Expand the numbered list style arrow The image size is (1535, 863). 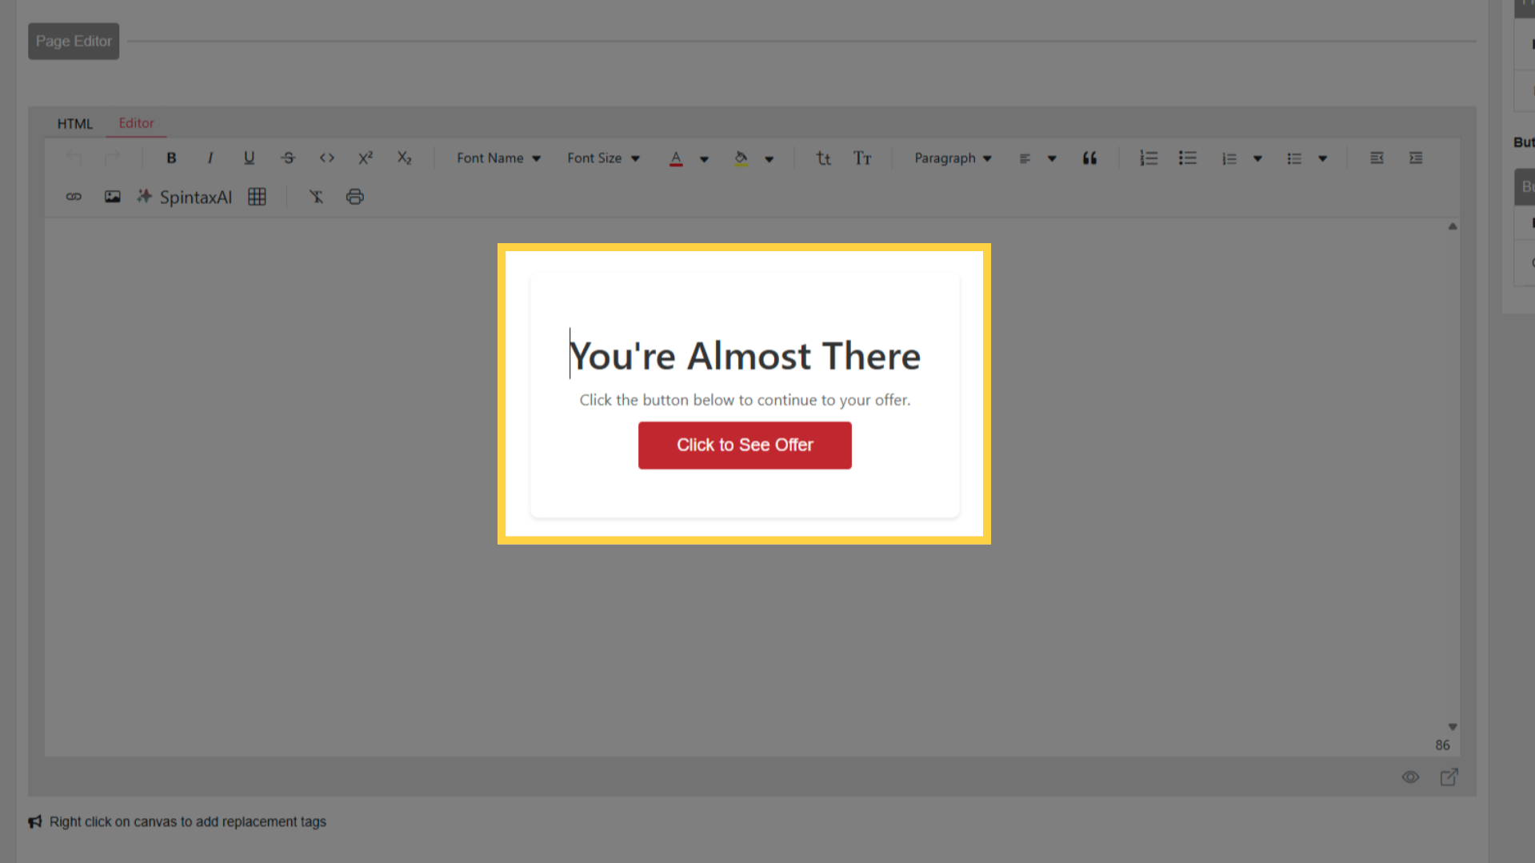click(x=1257, y=159)
